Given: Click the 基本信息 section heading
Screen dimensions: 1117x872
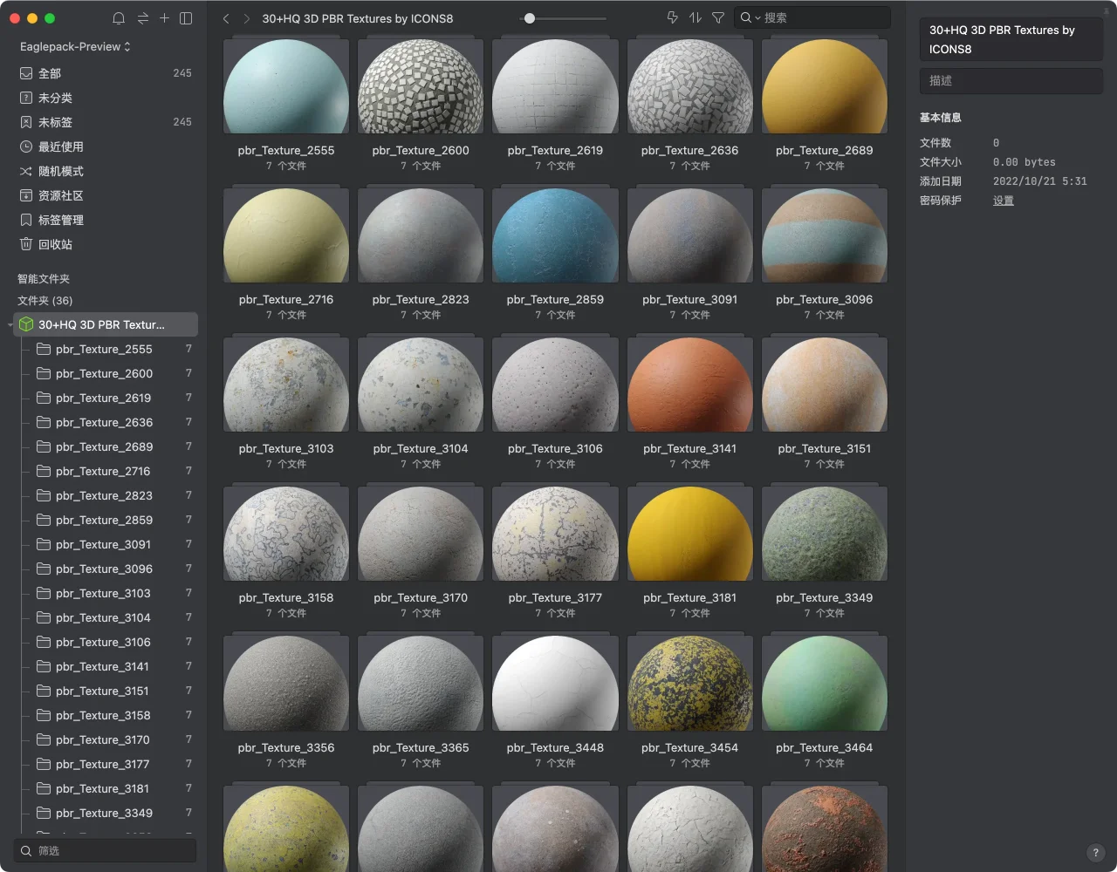Looking at the screenshot, I should tap(941, 118).
